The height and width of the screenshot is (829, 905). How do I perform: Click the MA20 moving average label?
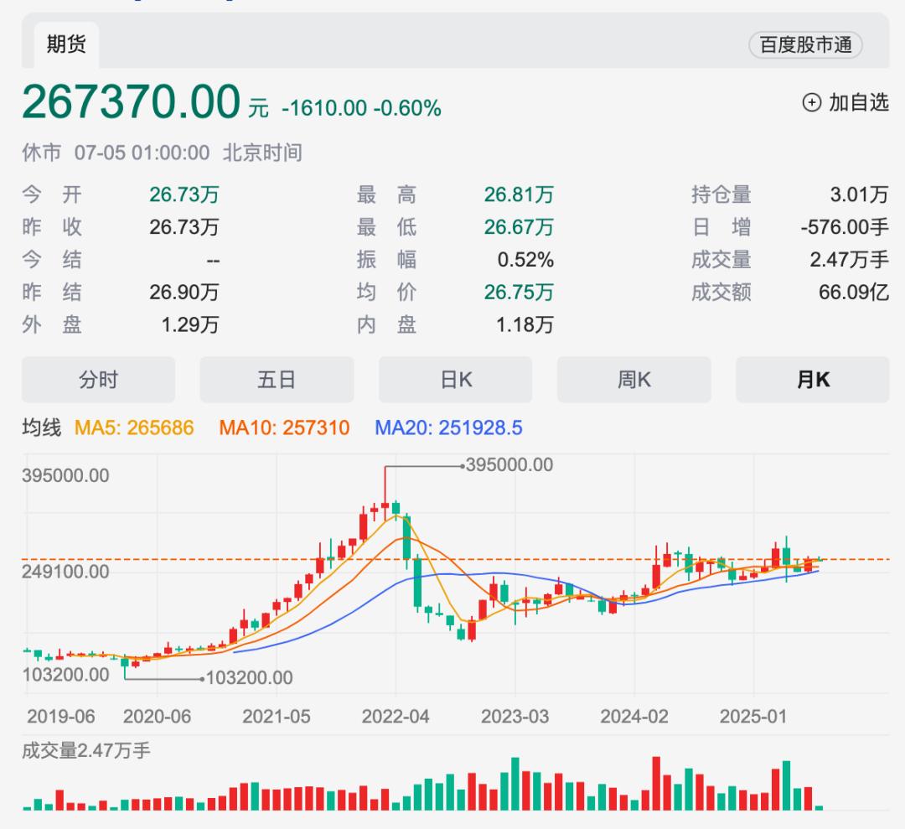coord(448,428)
